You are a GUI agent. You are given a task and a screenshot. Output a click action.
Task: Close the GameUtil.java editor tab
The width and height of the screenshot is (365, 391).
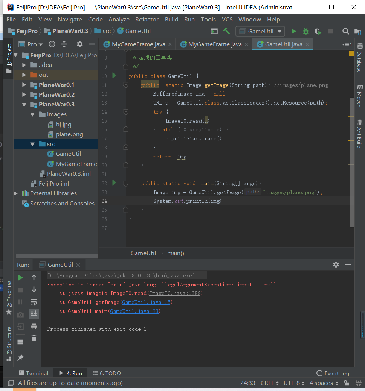(308, 44)
